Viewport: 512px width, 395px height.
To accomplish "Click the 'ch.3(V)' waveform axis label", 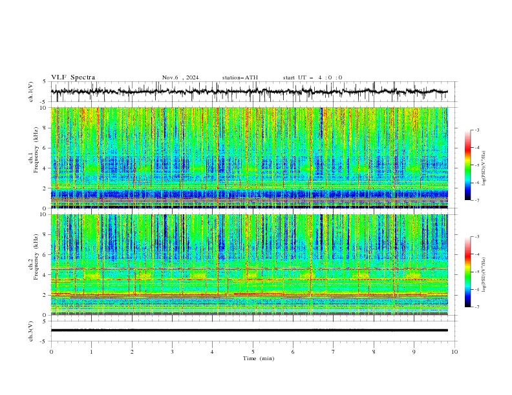I will [31, 331].
